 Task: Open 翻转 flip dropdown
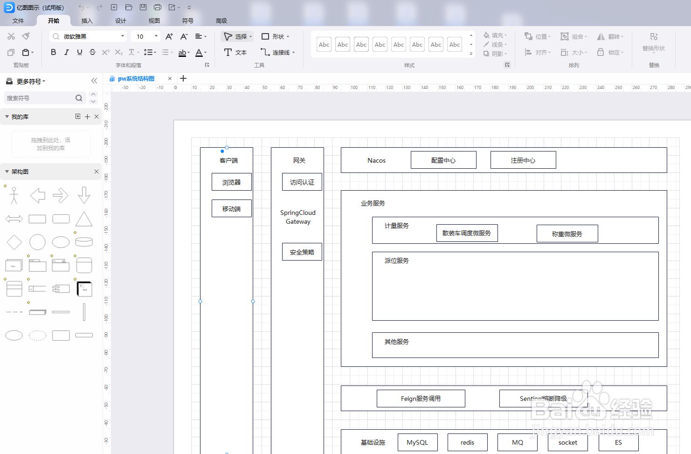click(x=610, y=36)
